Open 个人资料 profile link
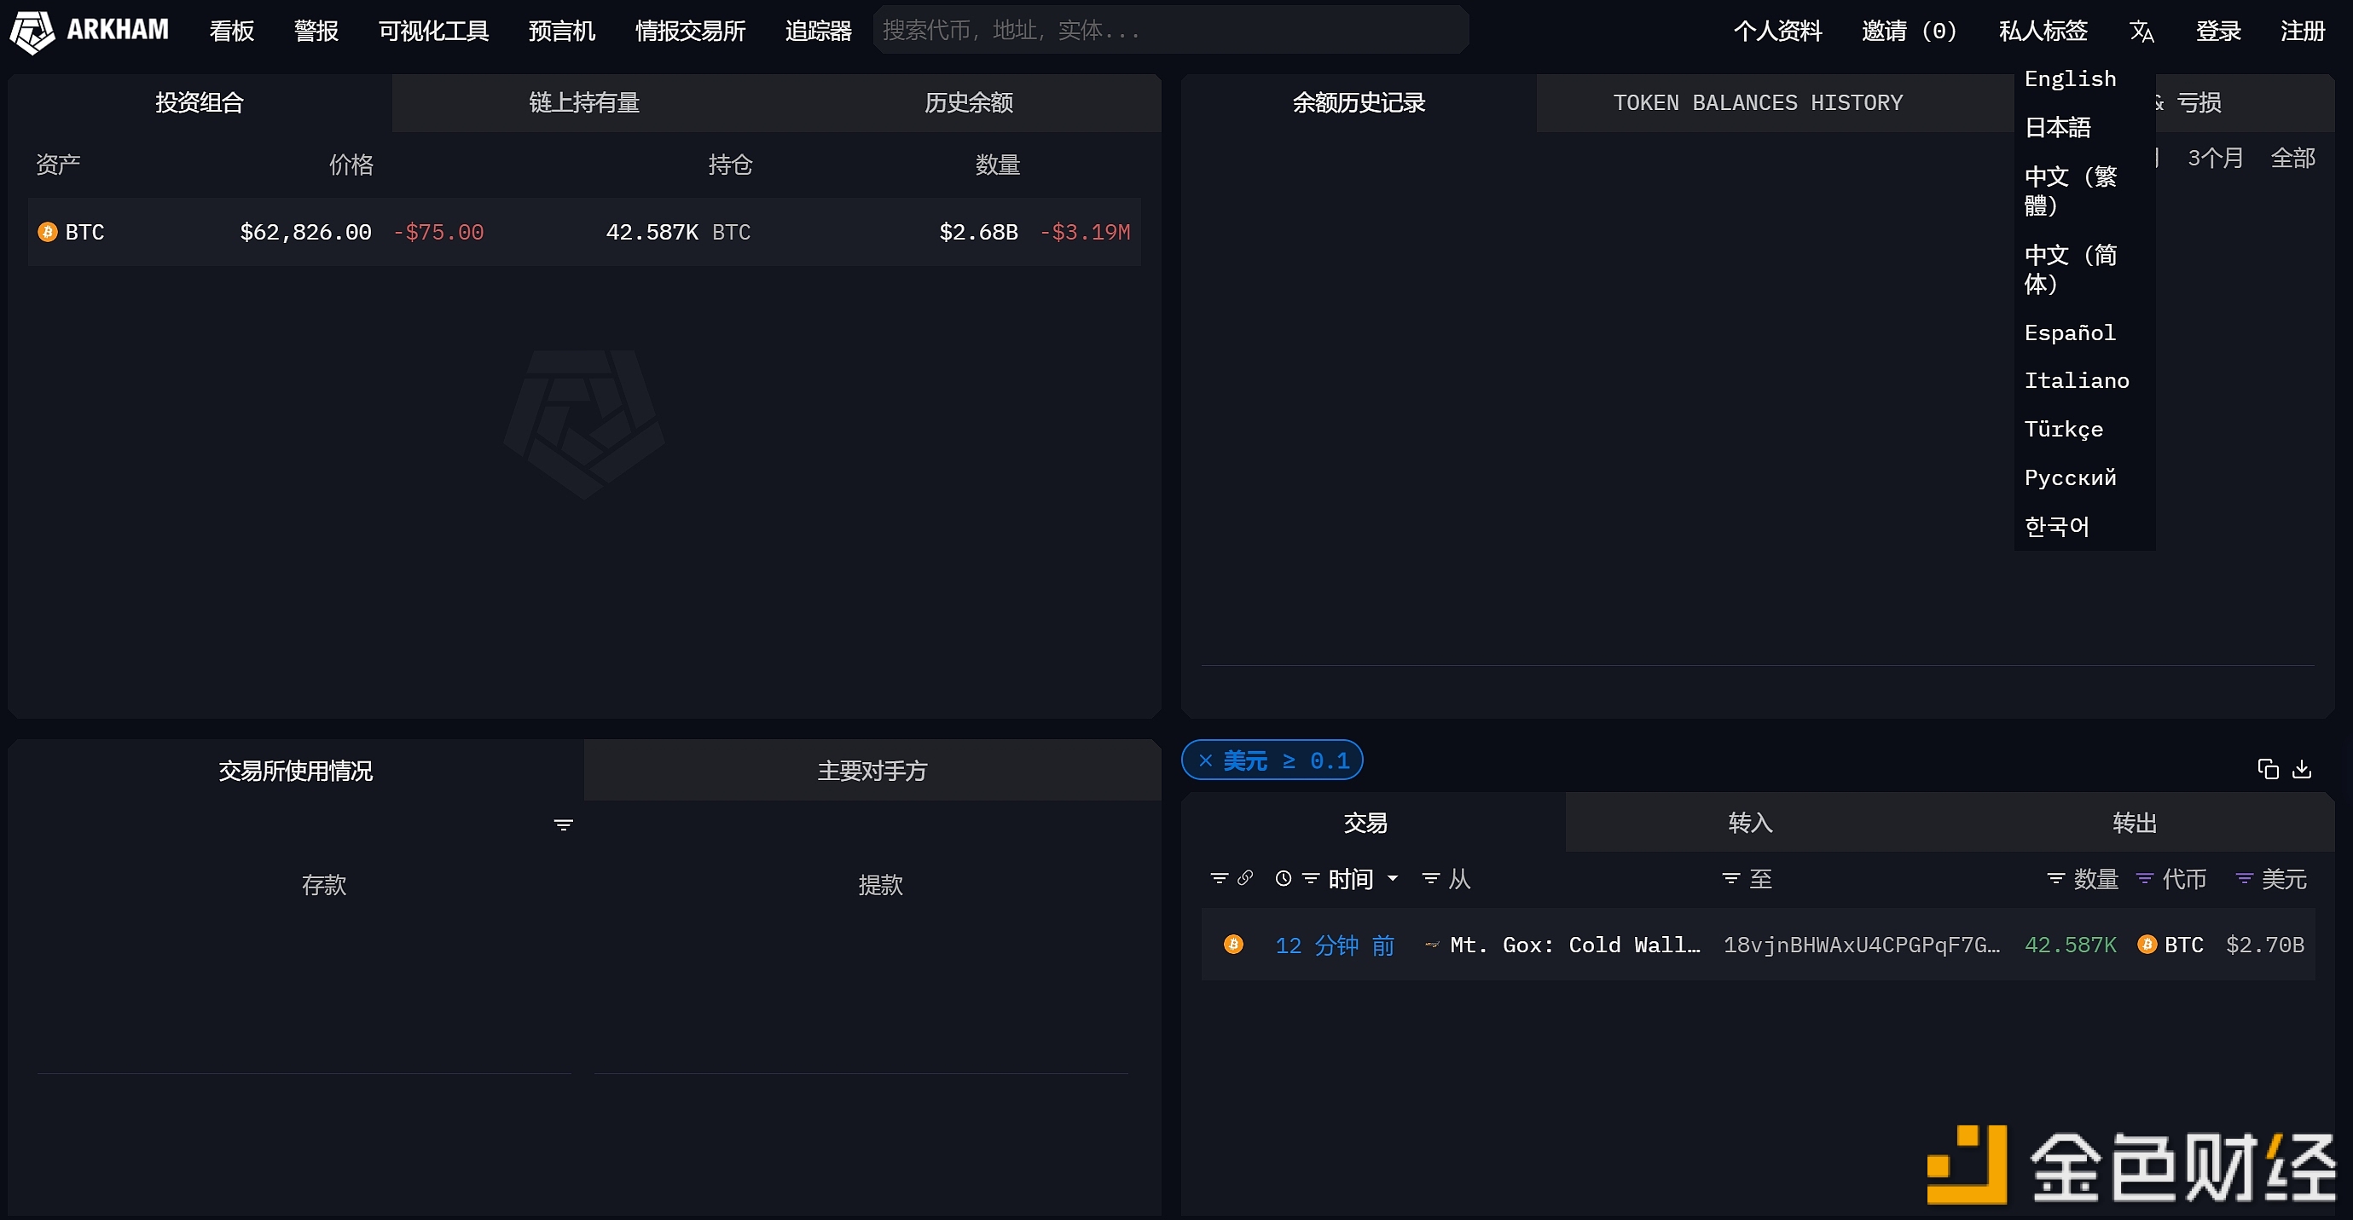This screenshot has height=1220, width=2353. click(1777, 31)
